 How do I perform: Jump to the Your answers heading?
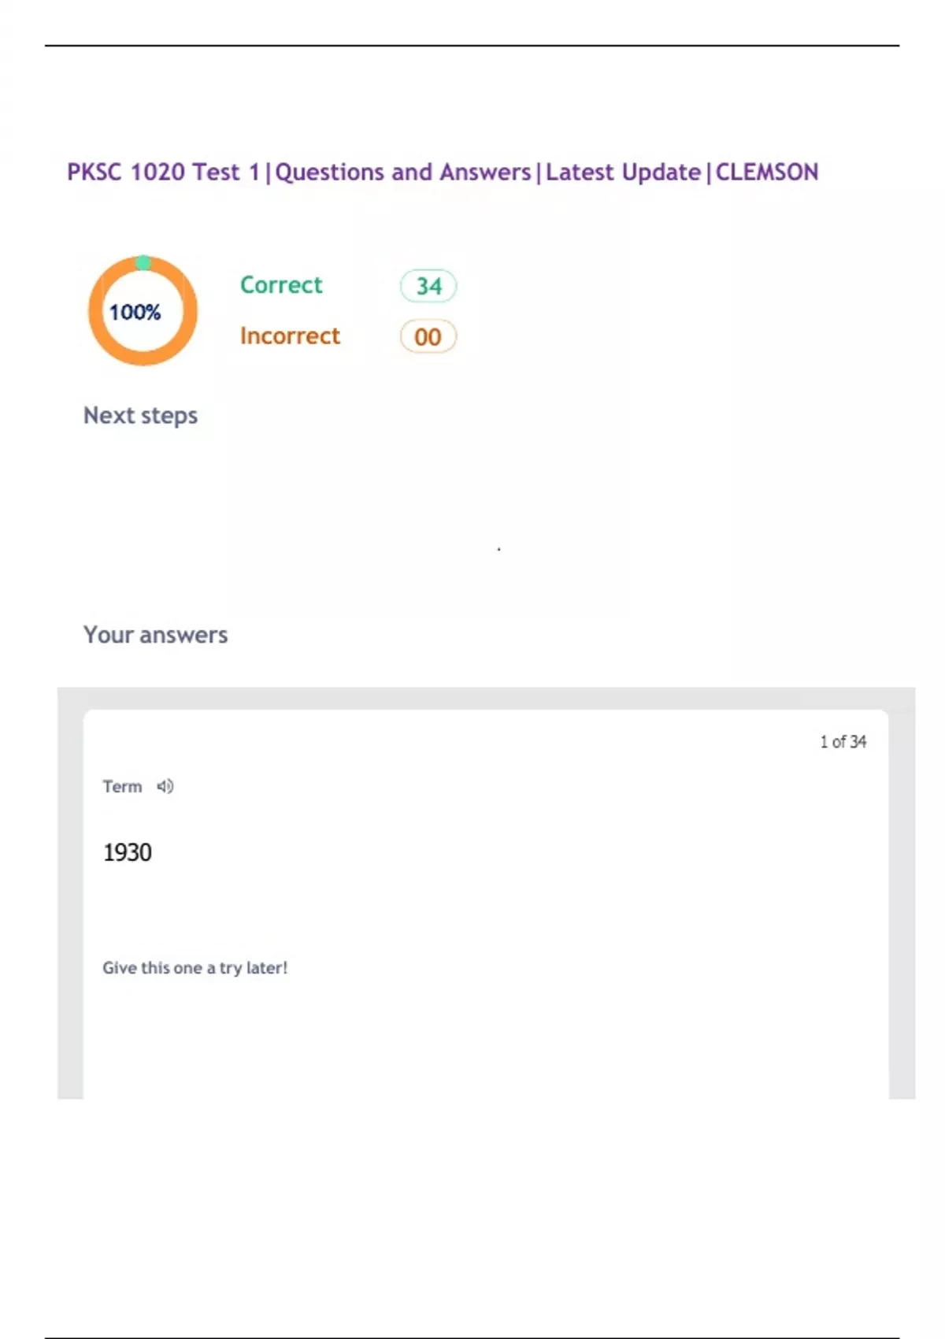[155, 635]
